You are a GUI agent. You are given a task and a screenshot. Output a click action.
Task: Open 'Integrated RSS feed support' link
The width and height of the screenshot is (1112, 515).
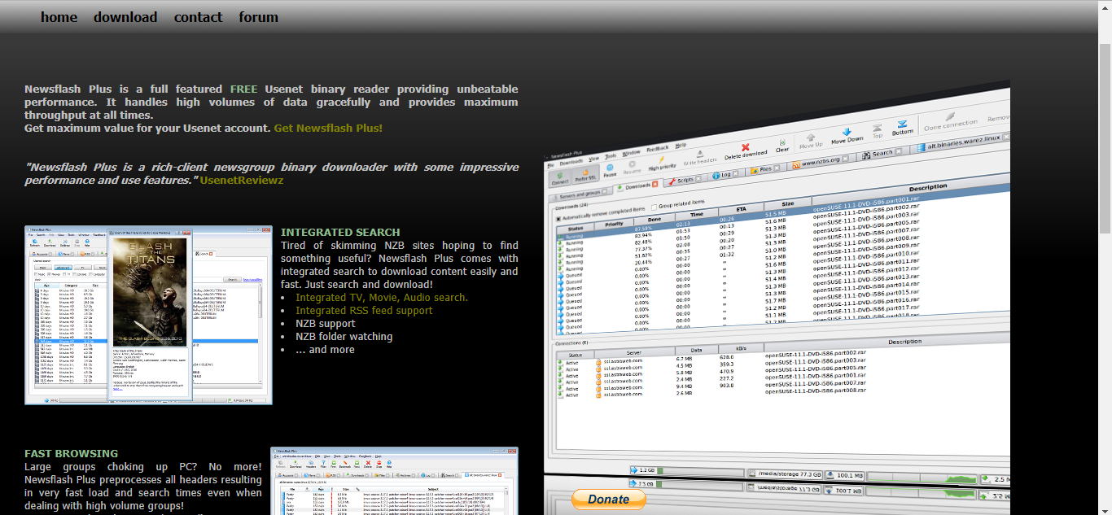click(x=364, y=311)
